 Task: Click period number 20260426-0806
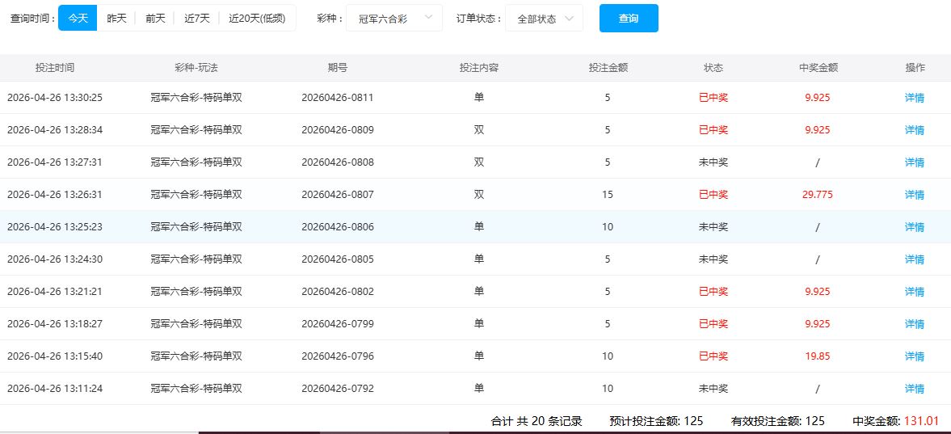click(x=338, y=227)
